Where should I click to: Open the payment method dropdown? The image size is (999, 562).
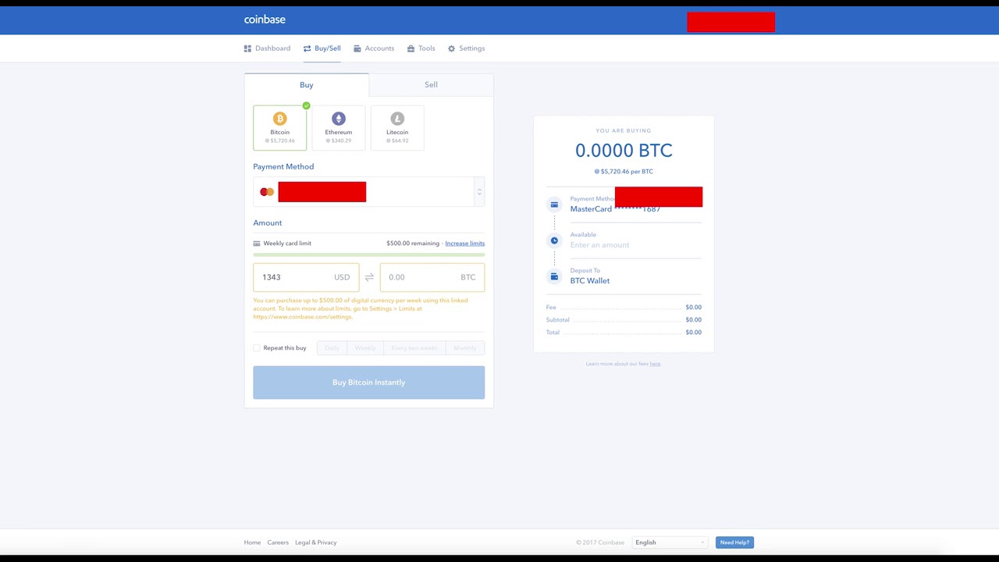[368, 192]
